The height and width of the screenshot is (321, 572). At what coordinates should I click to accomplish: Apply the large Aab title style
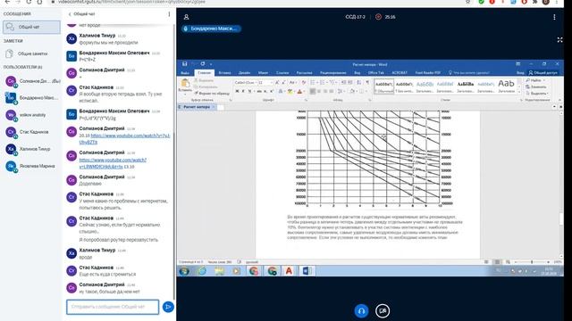pos(507,86)
